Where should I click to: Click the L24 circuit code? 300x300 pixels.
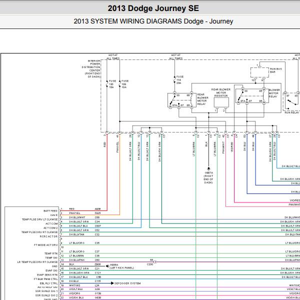click(x=97, y=285)
